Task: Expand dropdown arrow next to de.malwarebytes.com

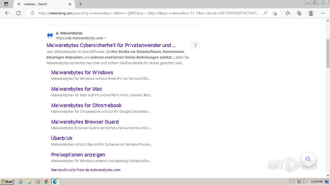Action: click(105, 38)
